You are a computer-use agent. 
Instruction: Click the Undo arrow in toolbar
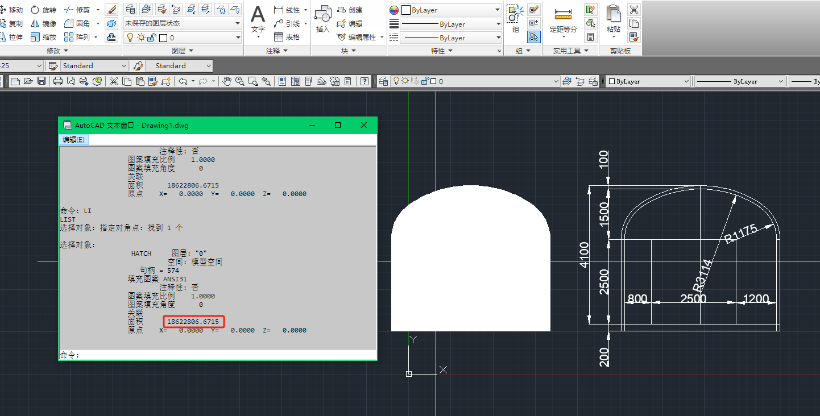pos(183,81)
